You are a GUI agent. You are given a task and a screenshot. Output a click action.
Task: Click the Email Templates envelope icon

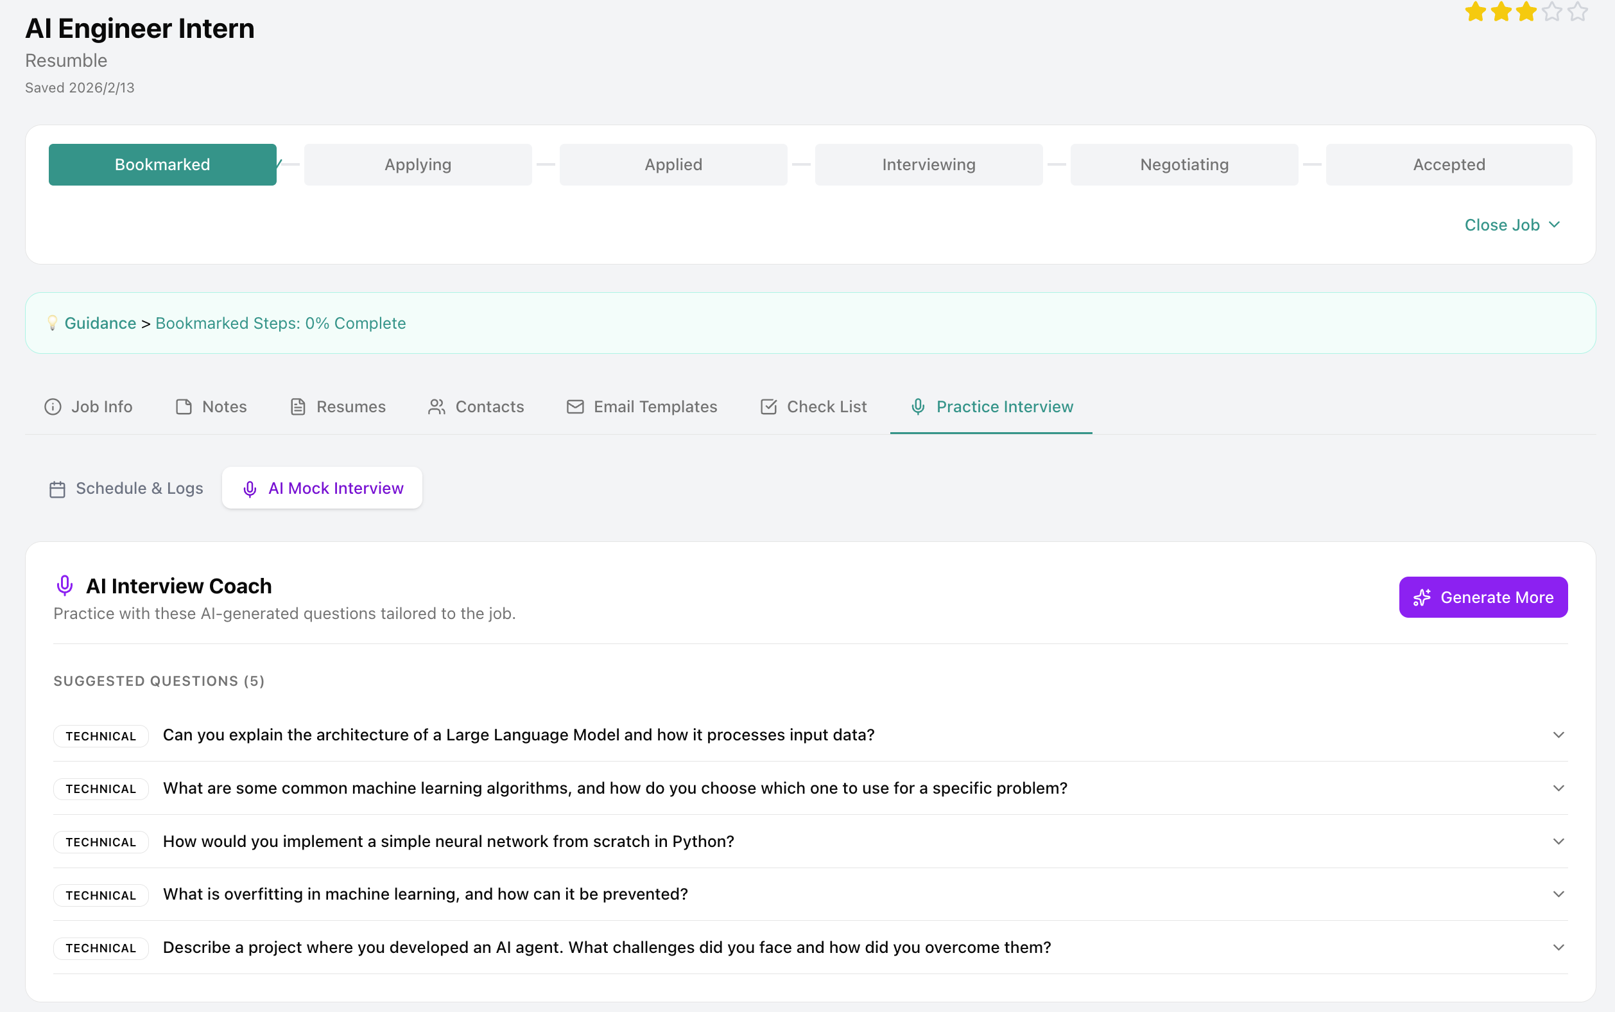[x=574, y=407]
